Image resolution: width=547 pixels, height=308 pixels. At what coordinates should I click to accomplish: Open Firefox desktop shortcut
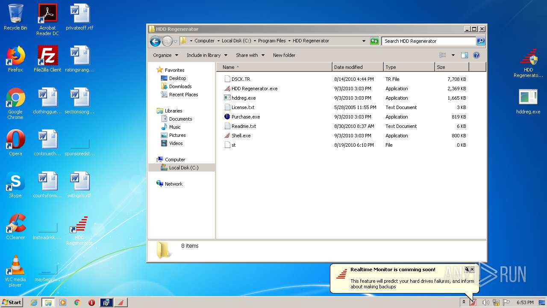pos(15,59)
